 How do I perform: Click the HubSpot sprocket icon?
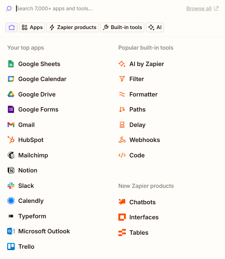click(x=11, y=140)
